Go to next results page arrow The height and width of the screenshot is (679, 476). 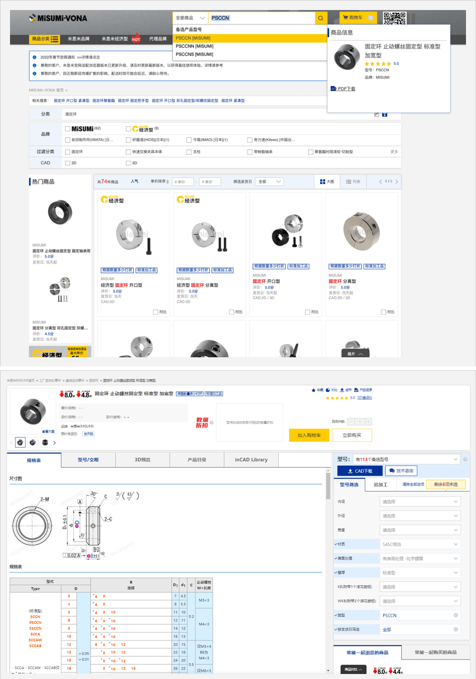pos(397,181)
